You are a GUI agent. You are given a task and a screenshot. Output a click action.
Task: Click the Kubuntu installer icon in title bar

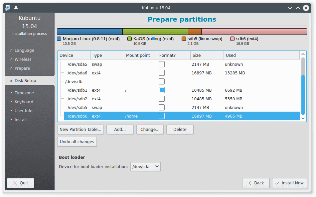(8, 8)
